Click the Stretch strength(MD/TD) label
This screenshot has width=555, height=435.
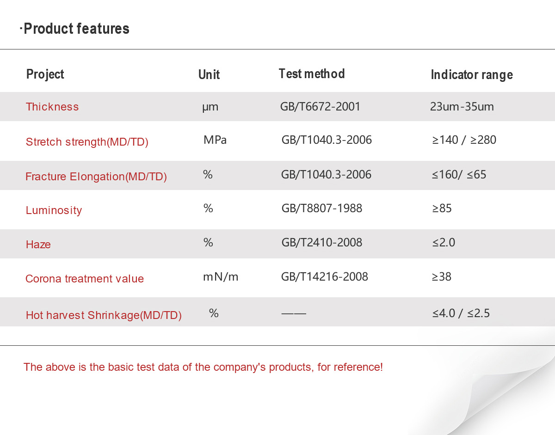[87, 142]
